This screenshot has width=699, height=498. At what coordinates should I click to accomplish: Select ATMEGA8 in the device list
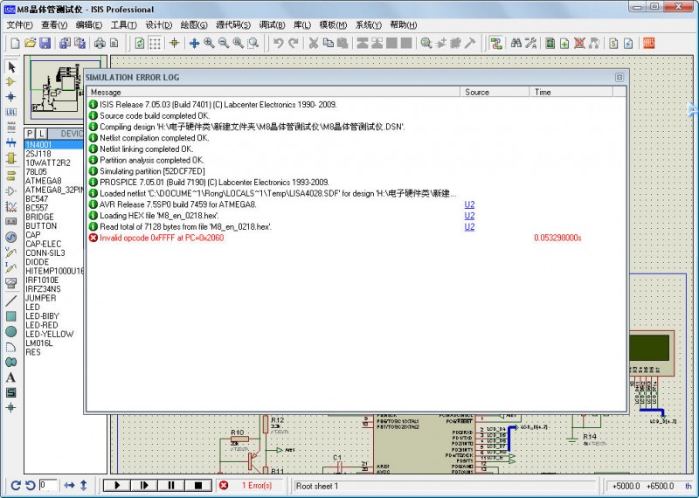tap(44, 181)
